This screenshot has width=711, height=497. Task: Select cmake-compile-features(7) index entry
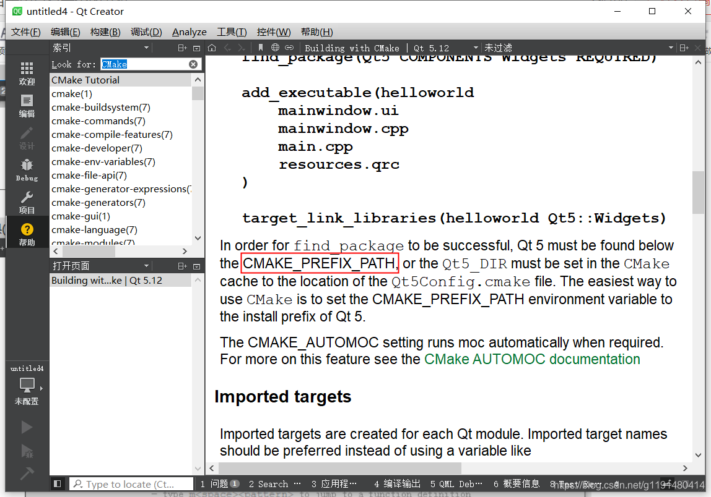[121, 134]
